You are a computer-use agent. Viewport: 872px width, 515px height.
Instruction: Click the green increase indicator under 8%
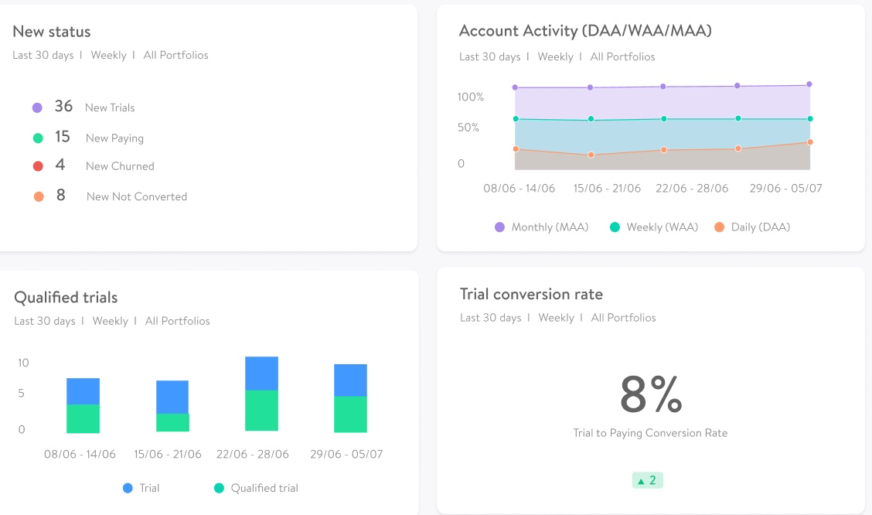coord(647,479)
